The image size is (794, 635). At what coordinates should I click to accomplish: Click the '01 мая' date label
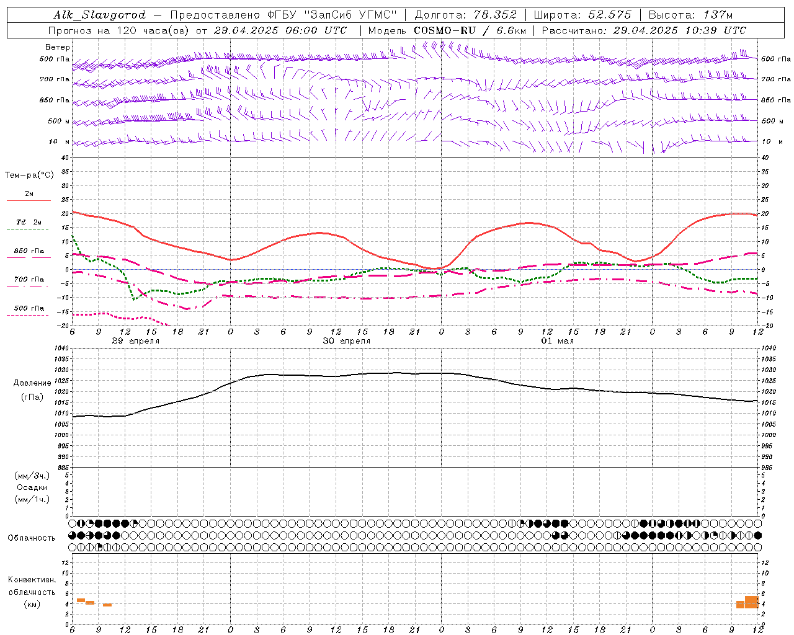click(x=558, y=341)
